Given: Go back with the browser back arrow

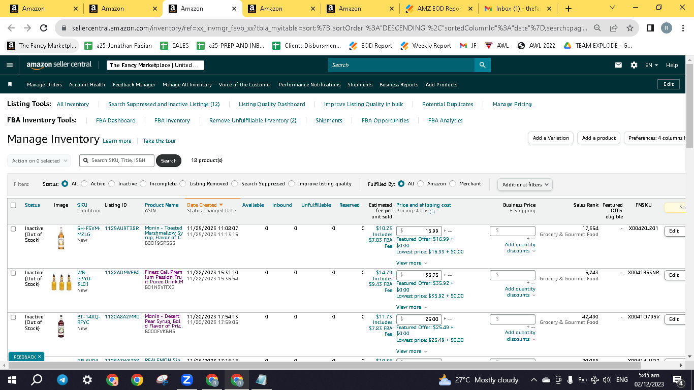Looking at the screenshot, I should [11, 28].
